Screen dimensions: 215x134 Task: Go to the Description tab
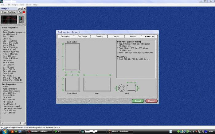pyautogui.click(x=65, y=36)
